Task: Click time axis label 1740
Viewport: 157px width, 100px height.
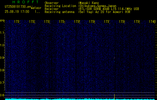Action: point(152,21)
